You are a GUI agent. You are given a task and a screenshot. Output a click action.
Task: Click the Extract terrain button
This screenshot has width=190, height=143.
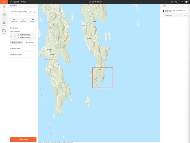[23, 139]
